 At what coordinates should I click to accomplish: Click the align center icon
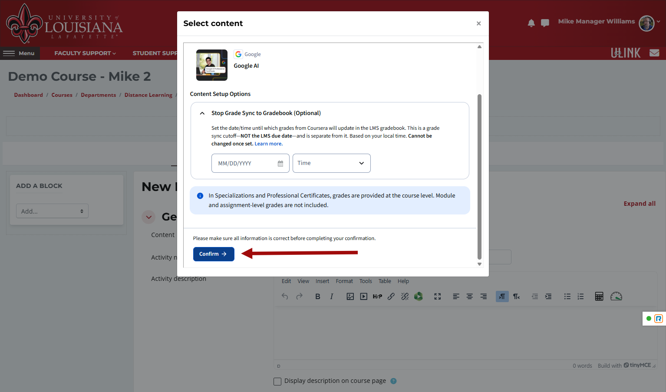coord(470,296)
